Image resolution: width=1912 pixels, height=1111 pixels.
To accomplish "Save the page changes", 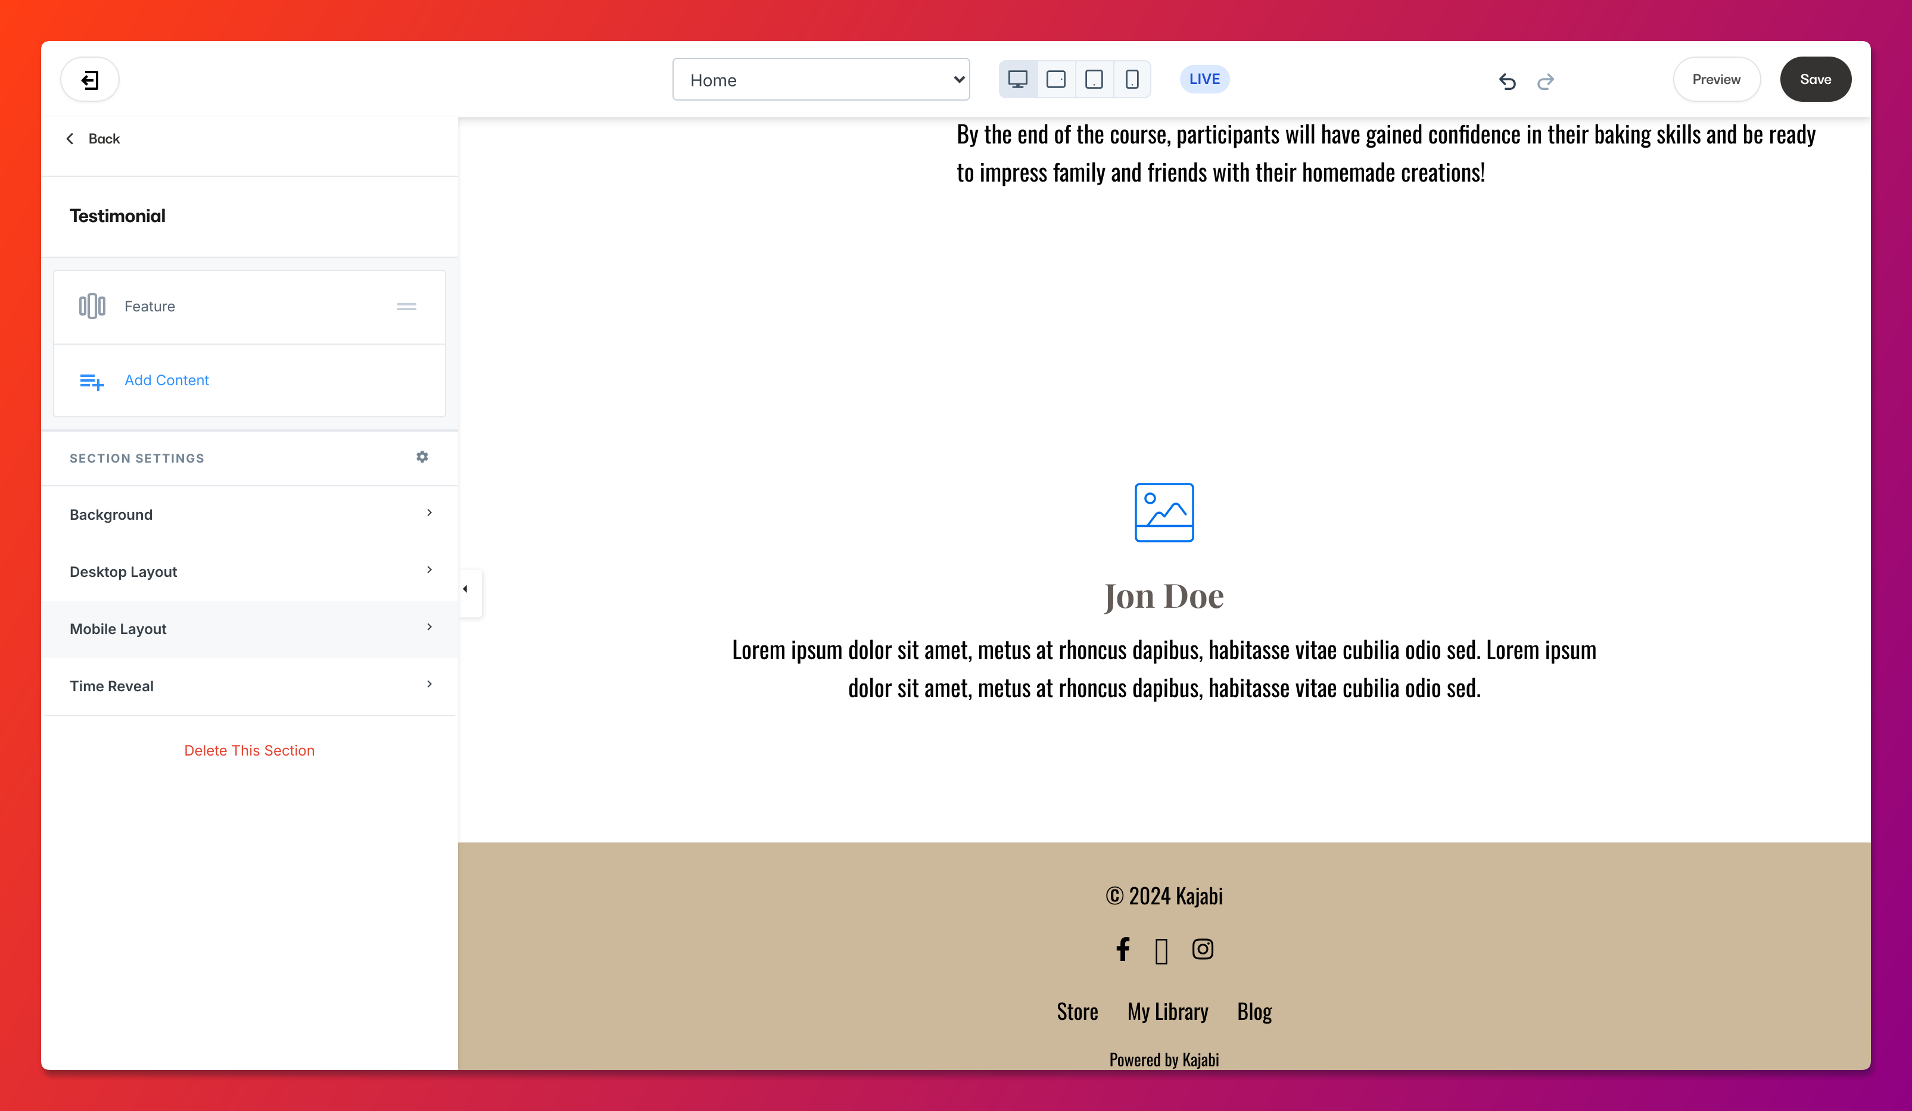I will coord(1815,80).
